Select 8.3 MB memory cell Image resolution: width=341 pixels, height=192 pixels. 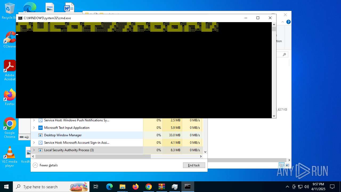(x=172, y=150)
